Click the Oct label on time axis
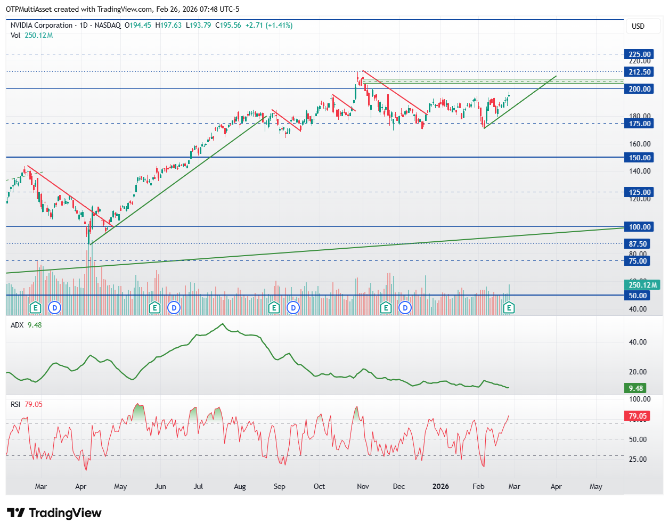669x531 pixels. pyautogui.click(x=319, y=486)
